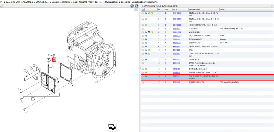Click the small panel icon at parts list top-right
Screen dimensions: 274x132
272,6
